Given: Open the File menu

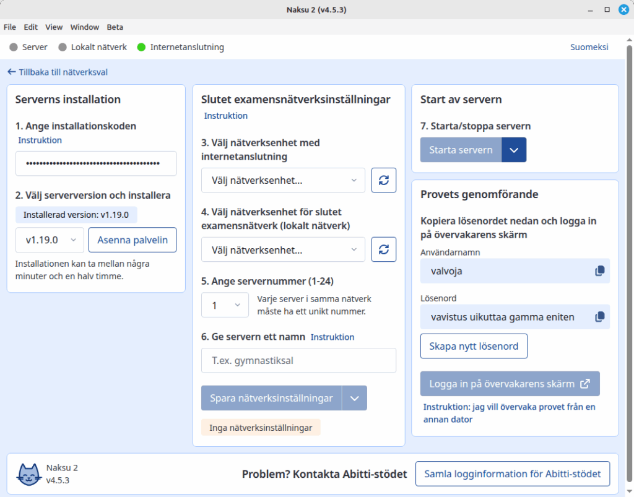Looking at the screenshot, I should (9, 27).
